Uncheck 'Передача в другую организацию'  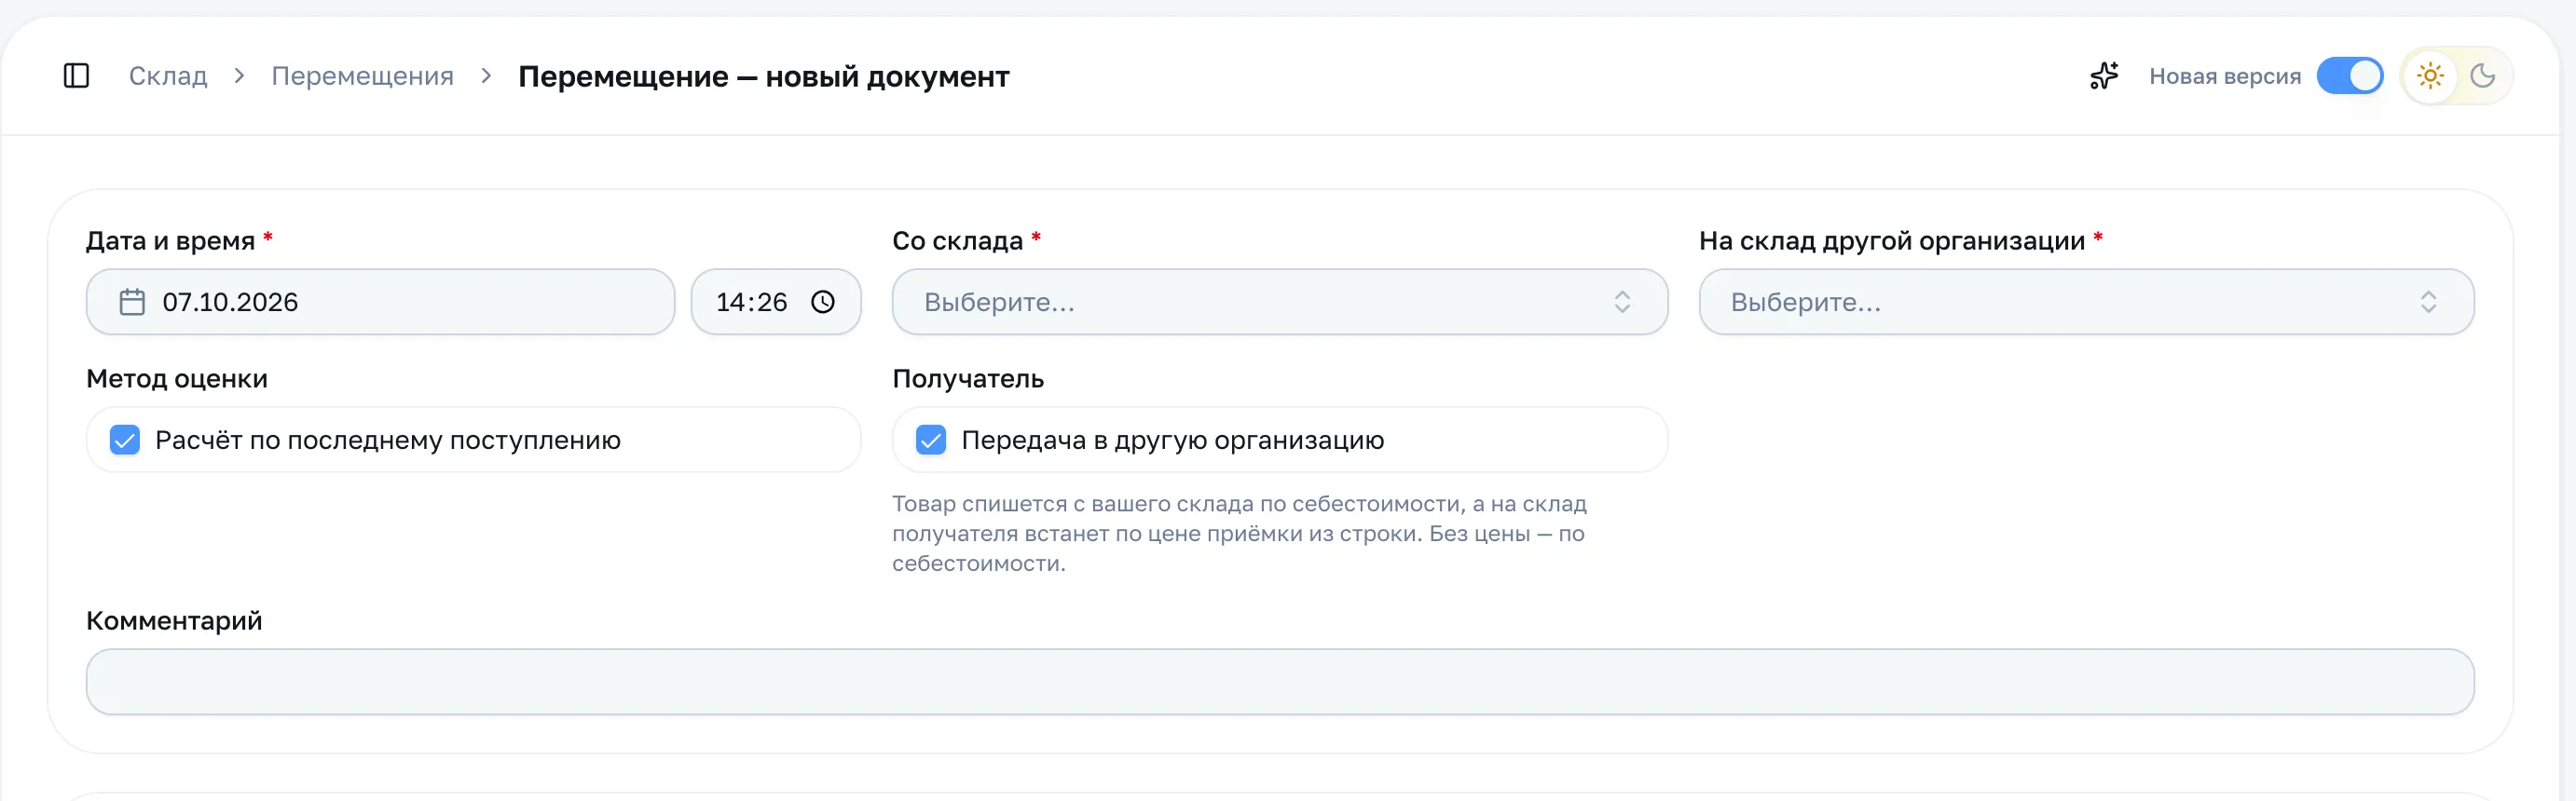click(931, 440)
